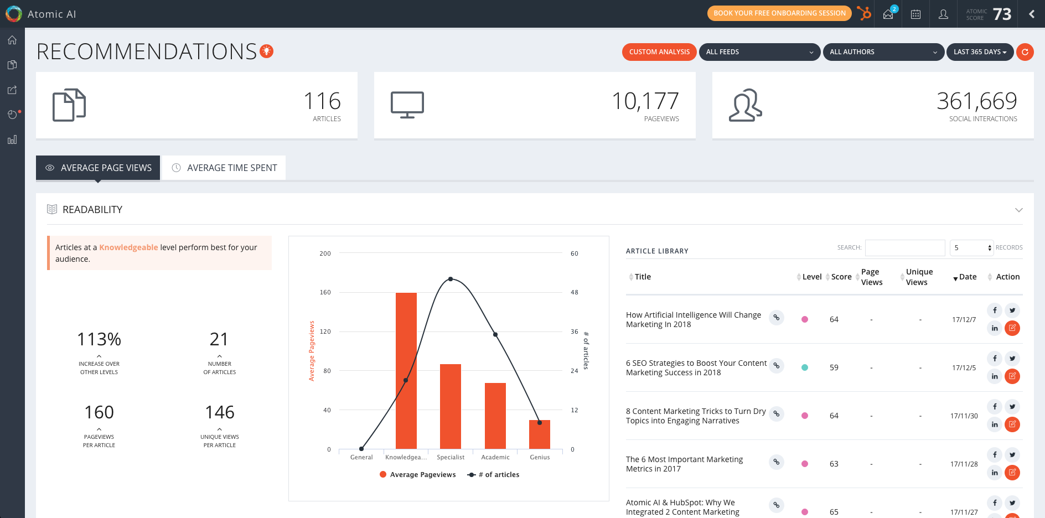The width and height of the screenshot is (1045, 518).
Task: Click the article library search field
Action: tap(904, 248)
